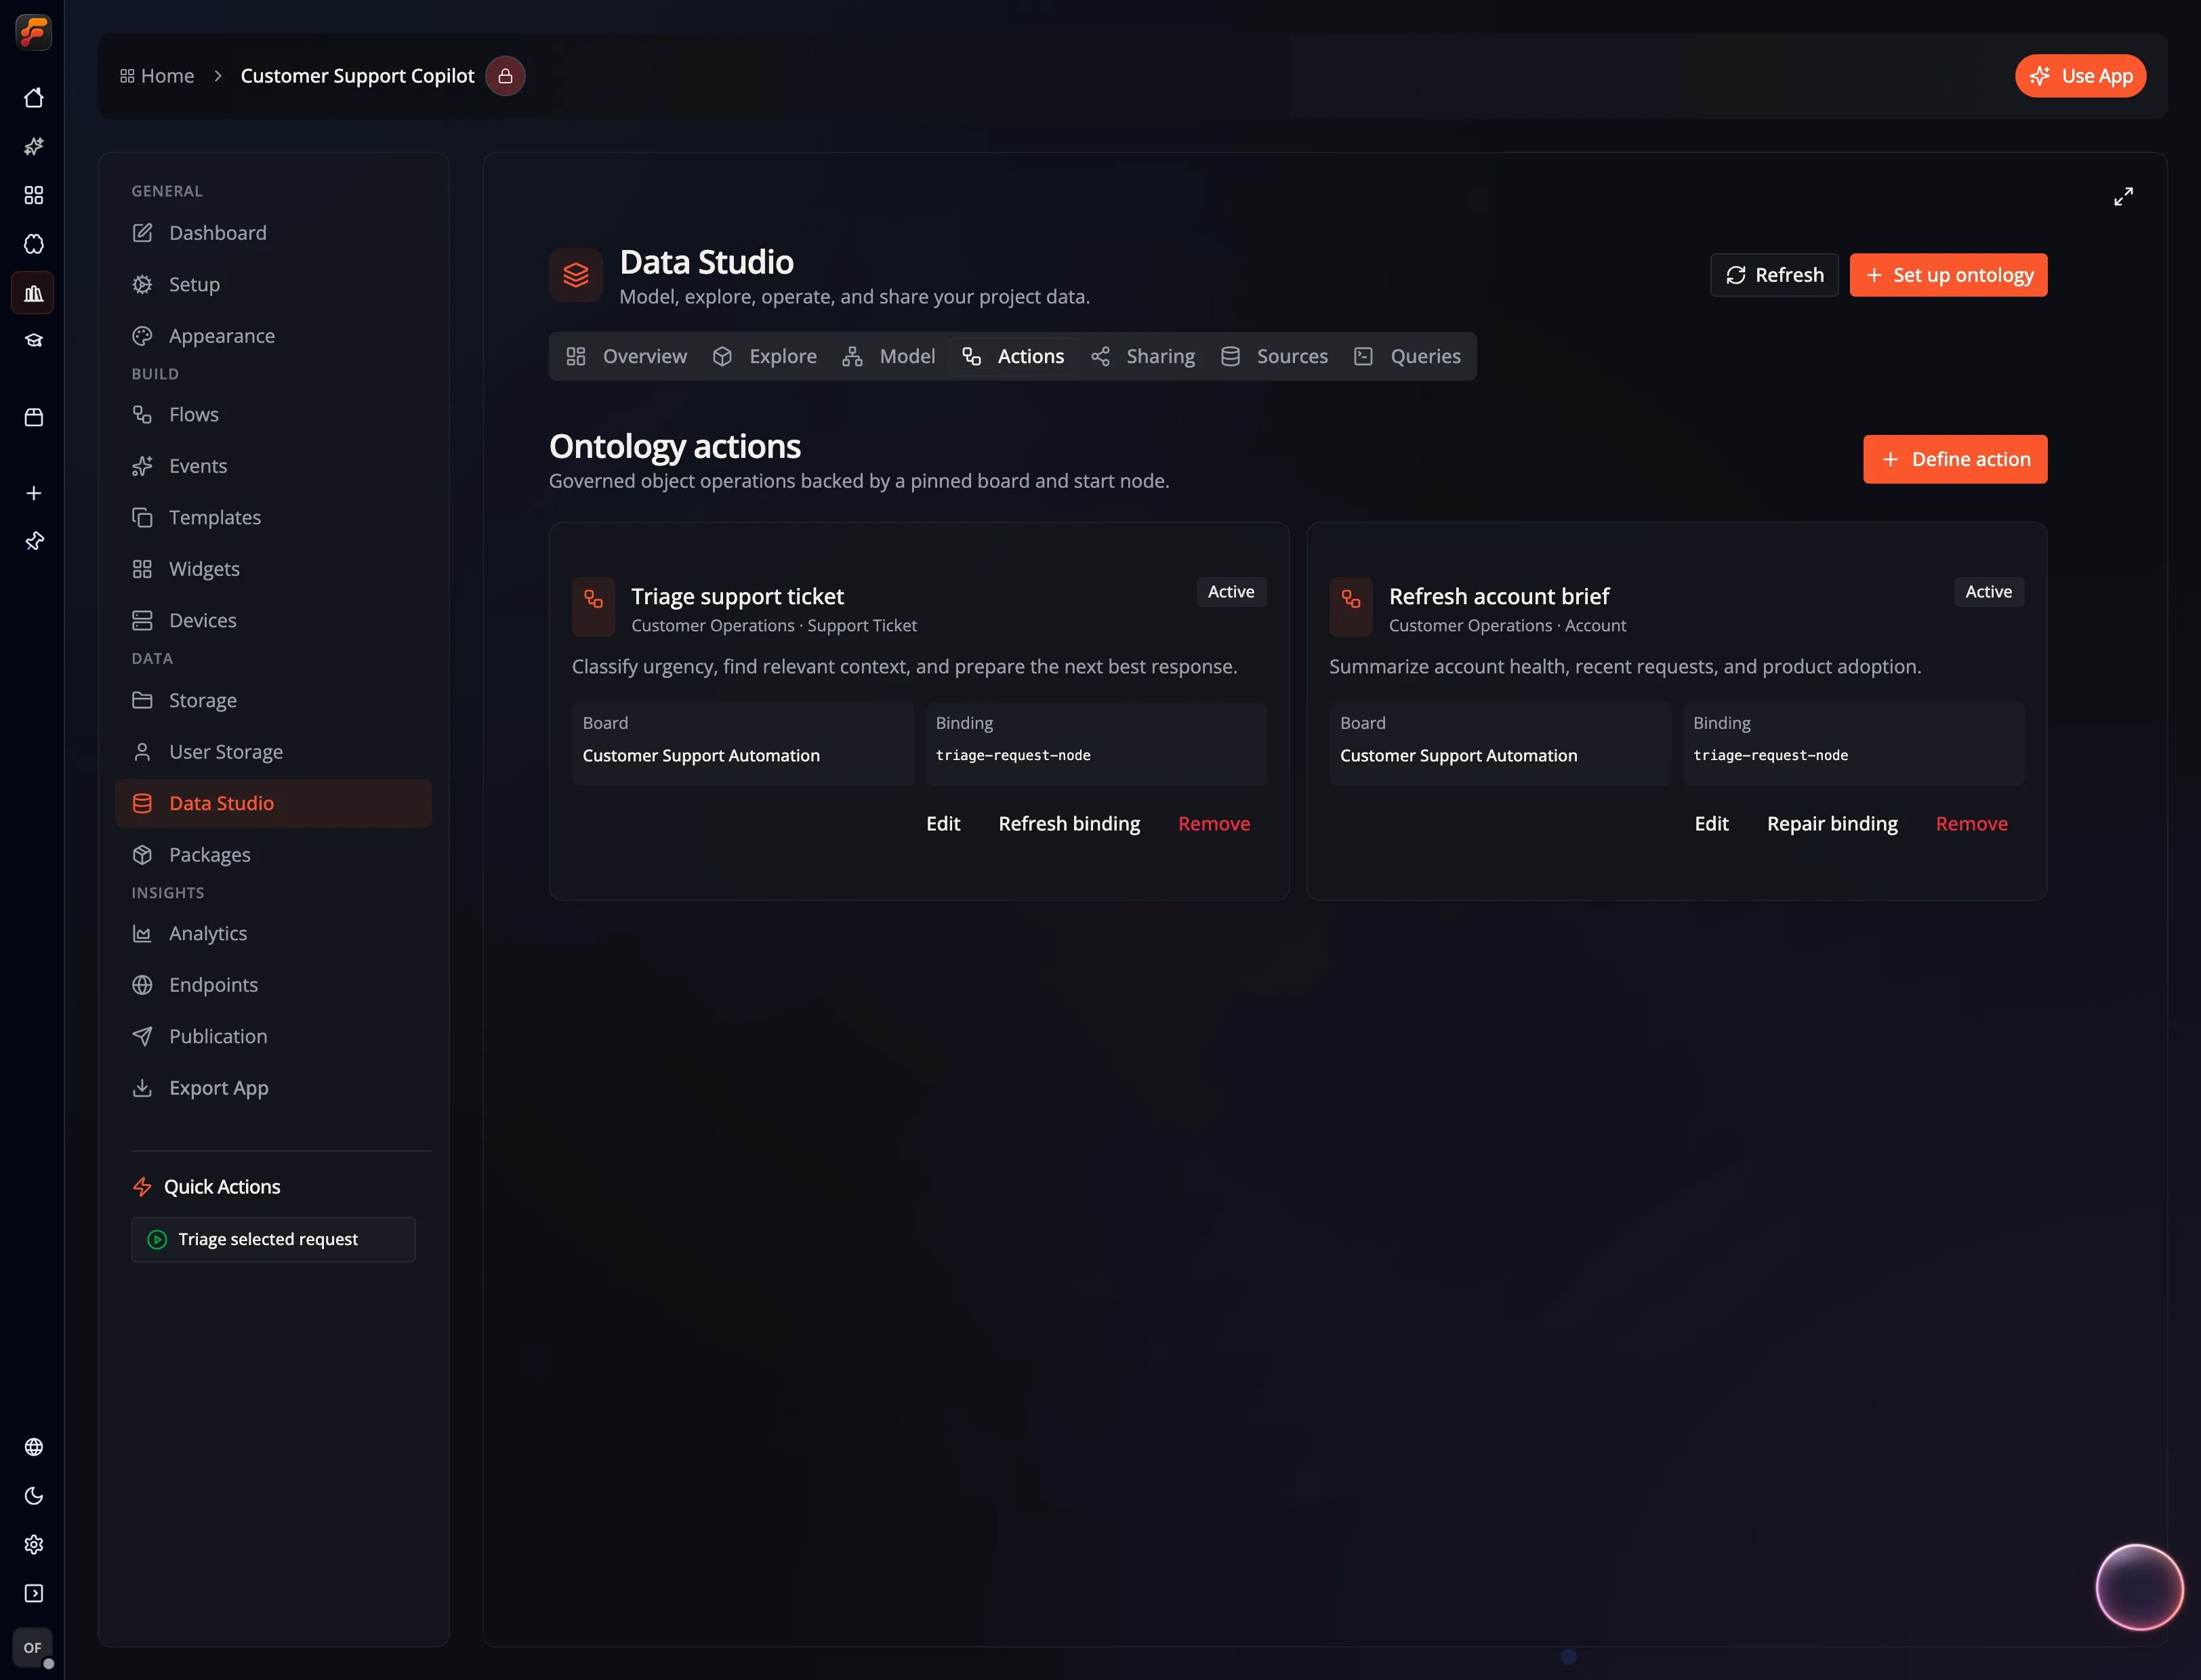Viewport: 2201px width, 1680px height.
Task: Open Flows in the sidebar
Action: click(273, 415)
